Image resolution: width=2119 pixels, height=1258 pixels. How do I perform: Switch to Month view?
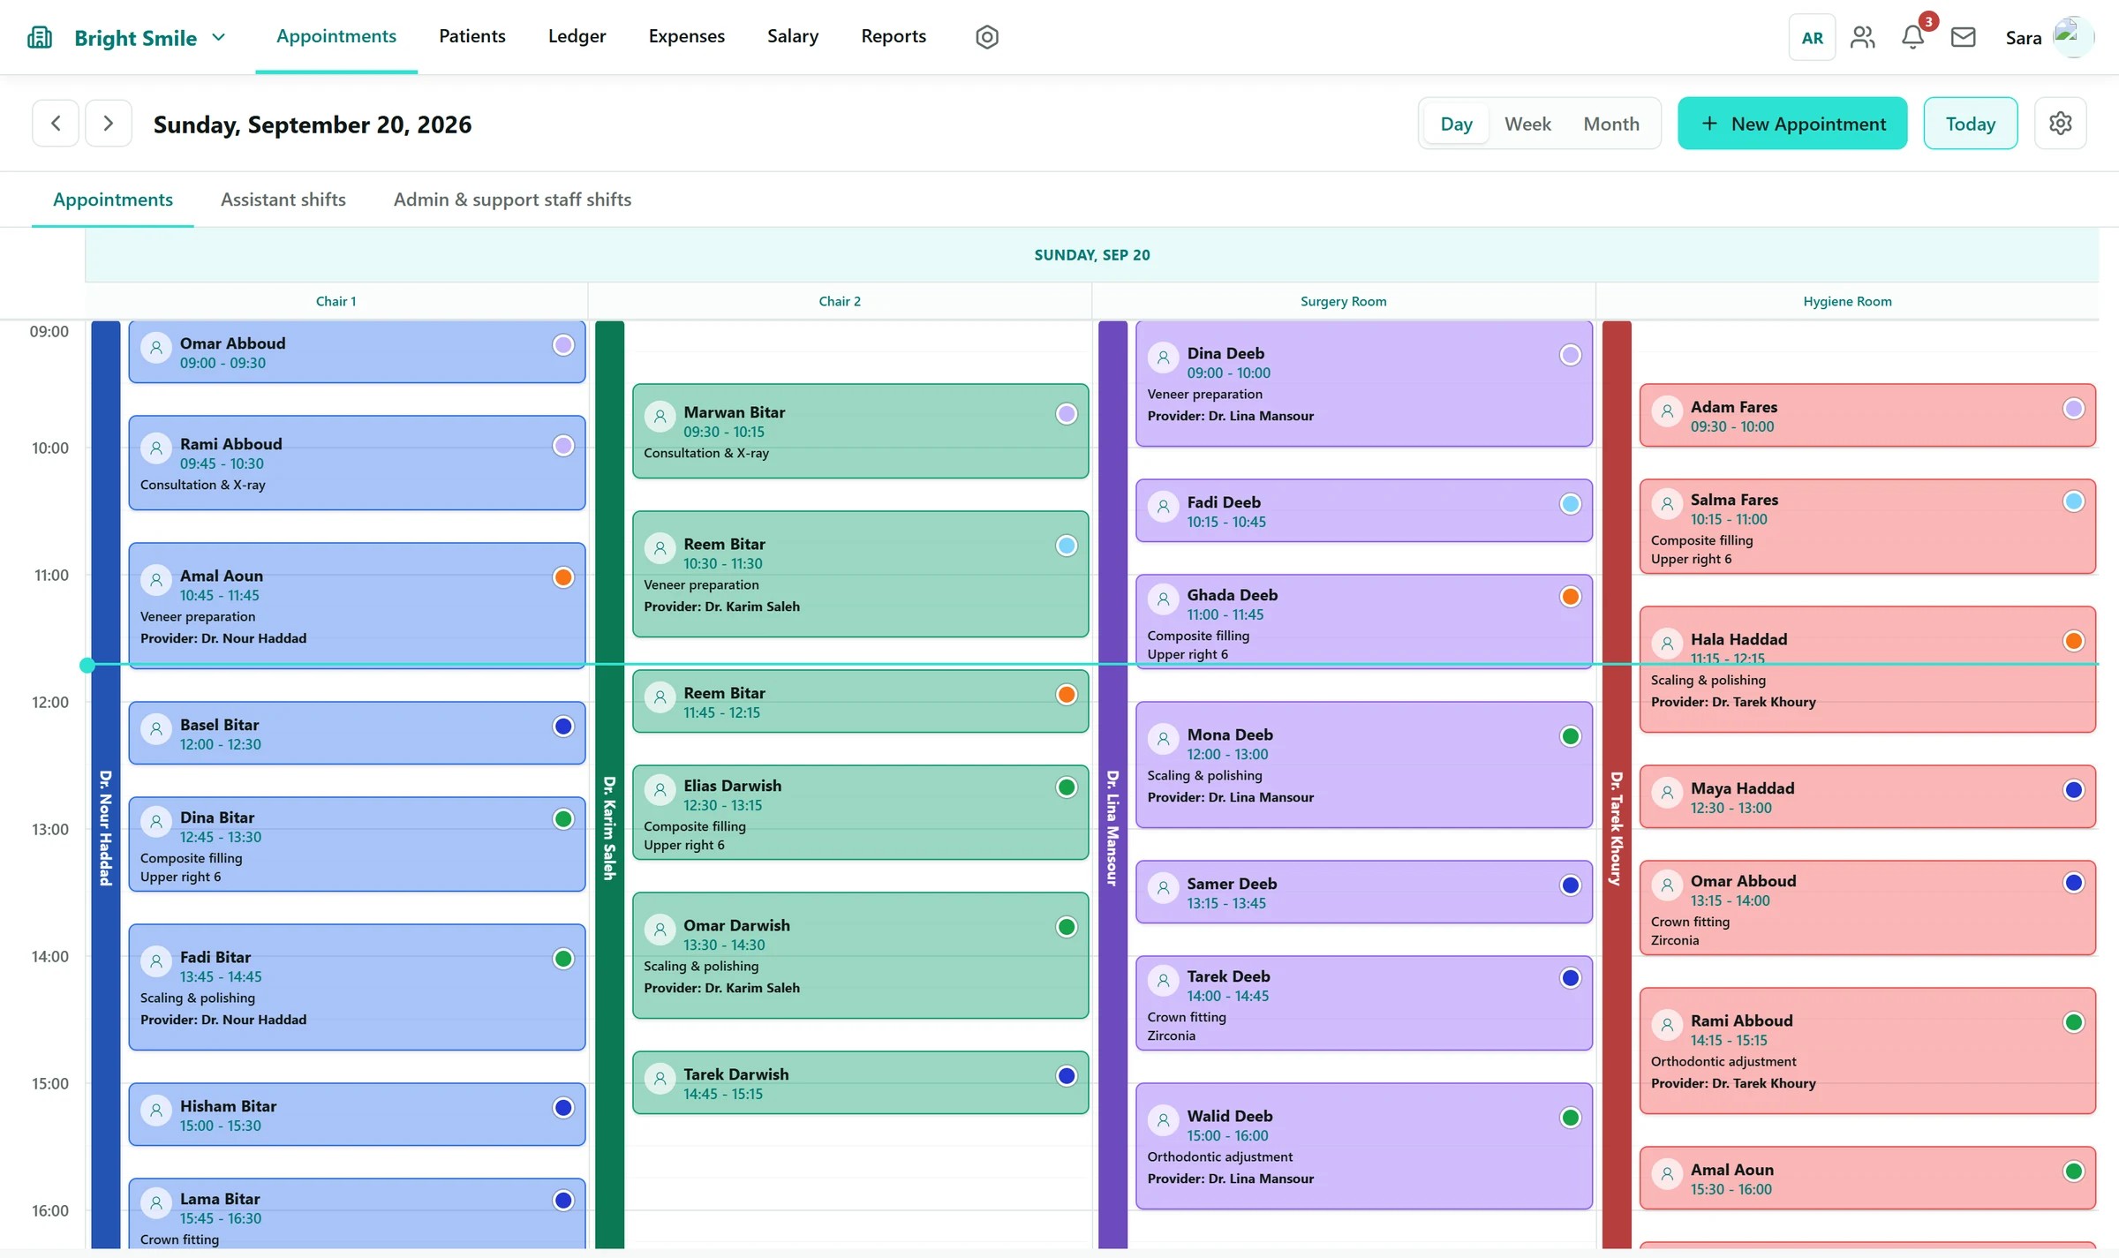tap(1611, 124)
